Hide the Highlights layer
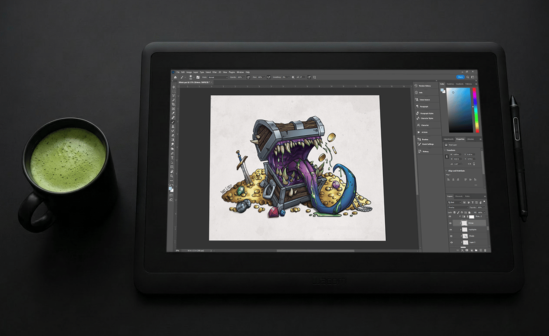549x336 pixels. (x=450, y=230)
